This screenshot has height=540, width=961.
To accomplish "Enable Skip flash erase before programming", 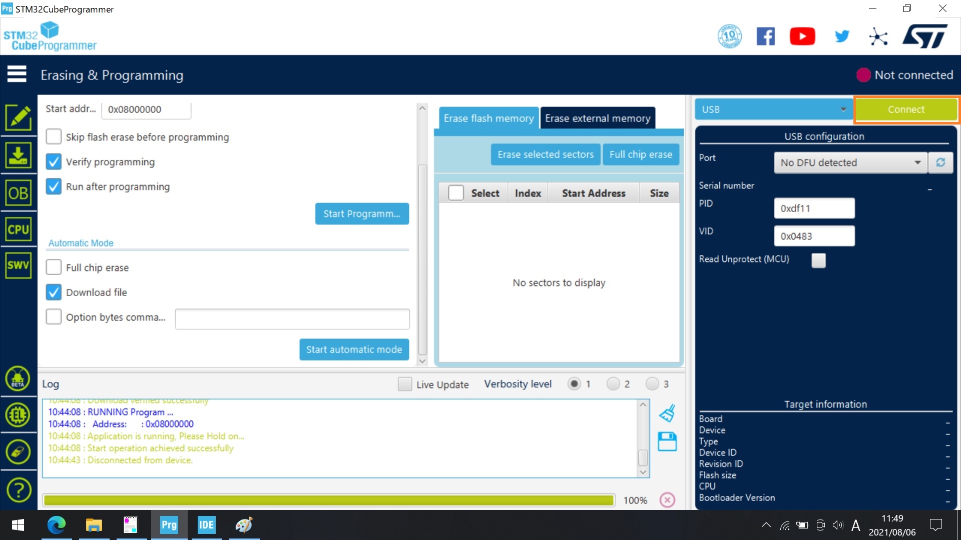I will 54,136.
